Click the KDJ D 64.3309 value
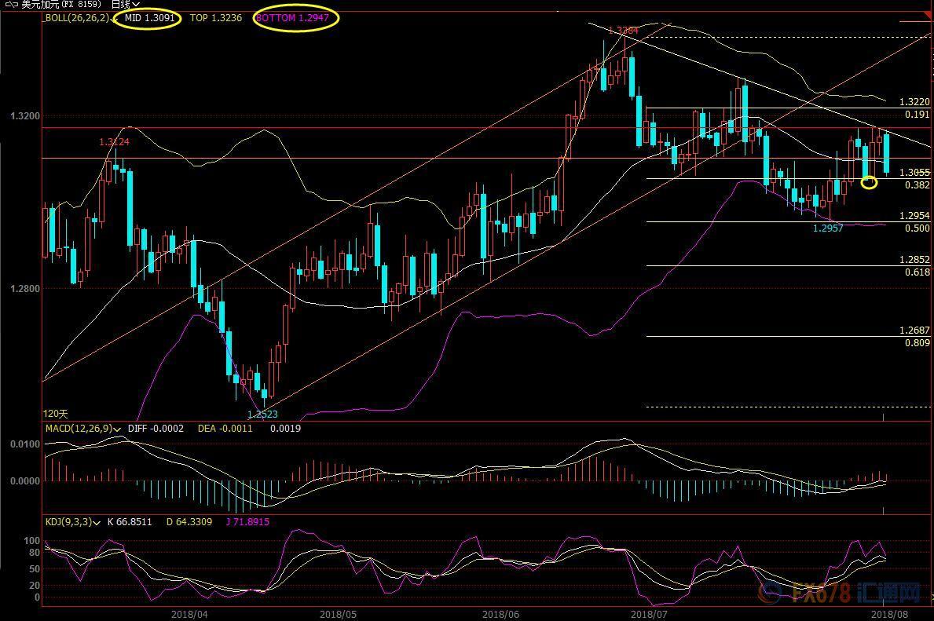Image resolution: width=934 pixels, height=621 pixels. [x=189, y=522]
